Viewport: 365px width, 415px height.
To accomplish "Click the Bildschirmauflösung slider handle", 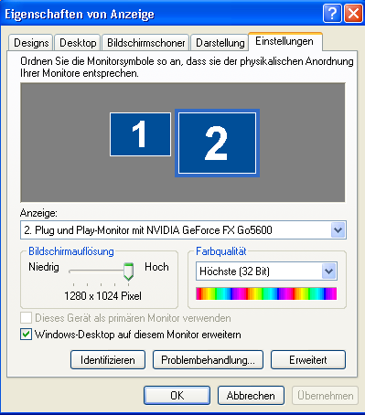I will (128, 271).
